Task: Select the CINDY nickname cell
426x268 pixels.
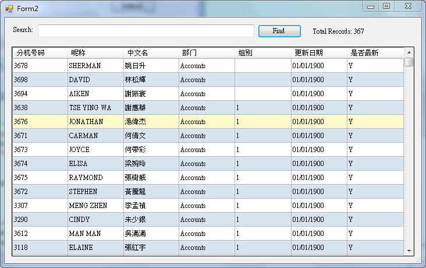Action: click(95, 220)
